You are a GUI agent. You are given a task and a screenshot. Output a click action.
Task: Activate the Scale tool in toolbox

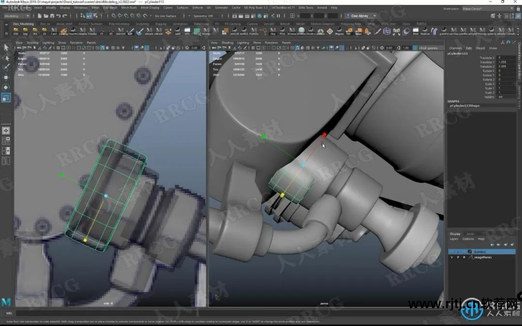click(x=6, y=98)
